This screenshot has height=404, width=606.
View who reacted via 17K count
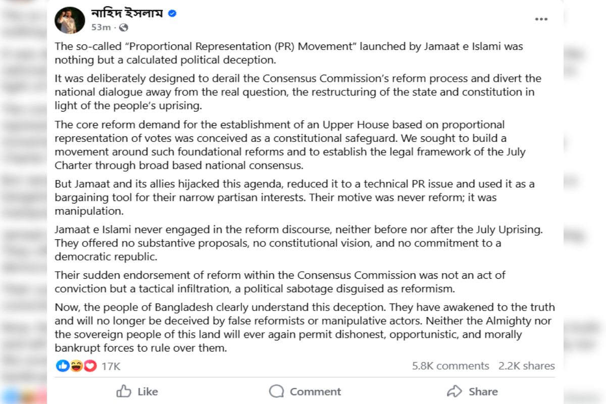(111, 366)
